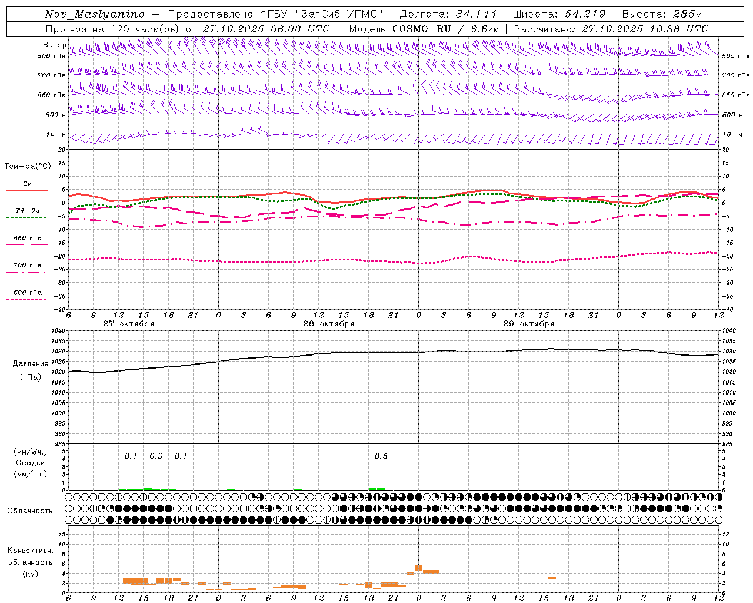Click the 28 октября date label
This screenshot has width=753, height=603.
click(329, 324)
